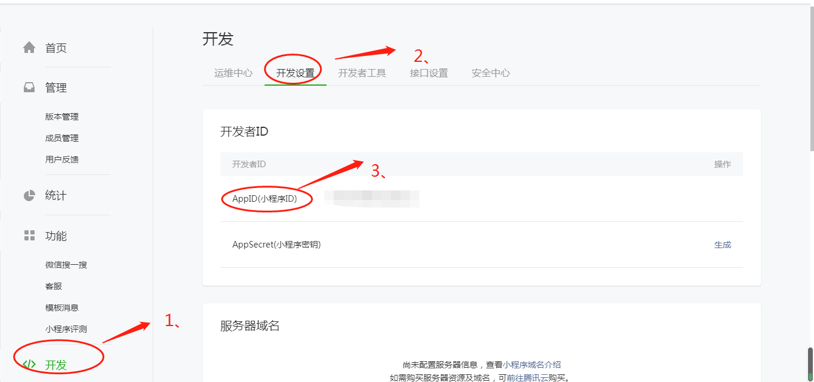
Task: Click the code icon beside 开发
Action: (x=29, y=364)
